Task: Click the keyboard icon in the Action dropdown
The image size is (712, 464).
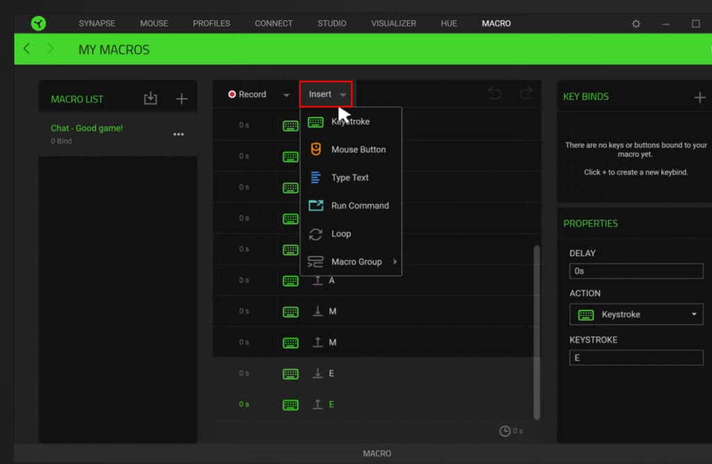Action: tap(585, 314)
